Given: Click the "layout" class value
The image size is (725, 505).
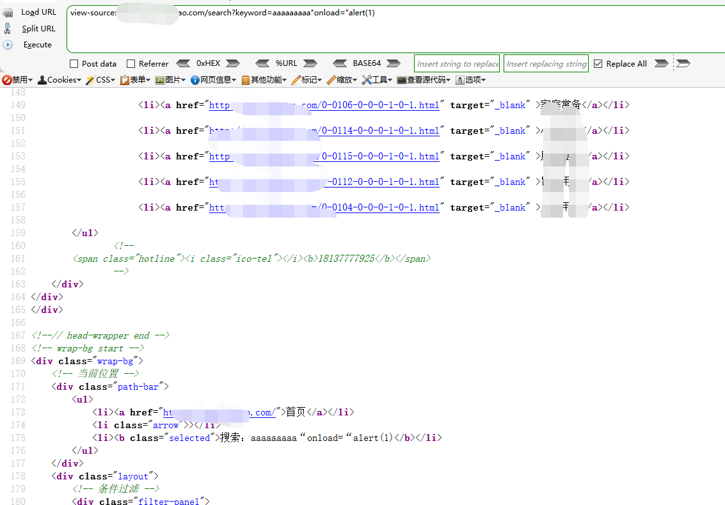Looking at the screenshot, I should (133, 476).
